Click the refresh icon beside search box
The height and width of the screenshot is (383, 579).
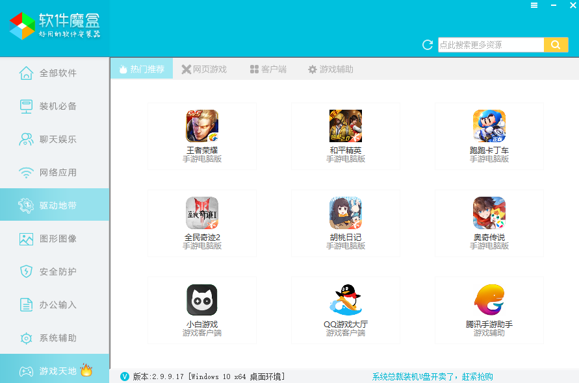(428, 45)
